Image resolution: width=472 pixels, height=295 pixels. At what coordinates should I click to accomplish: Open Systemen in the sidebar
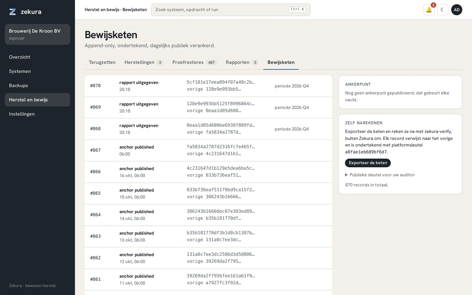click(x=37, y=71)
